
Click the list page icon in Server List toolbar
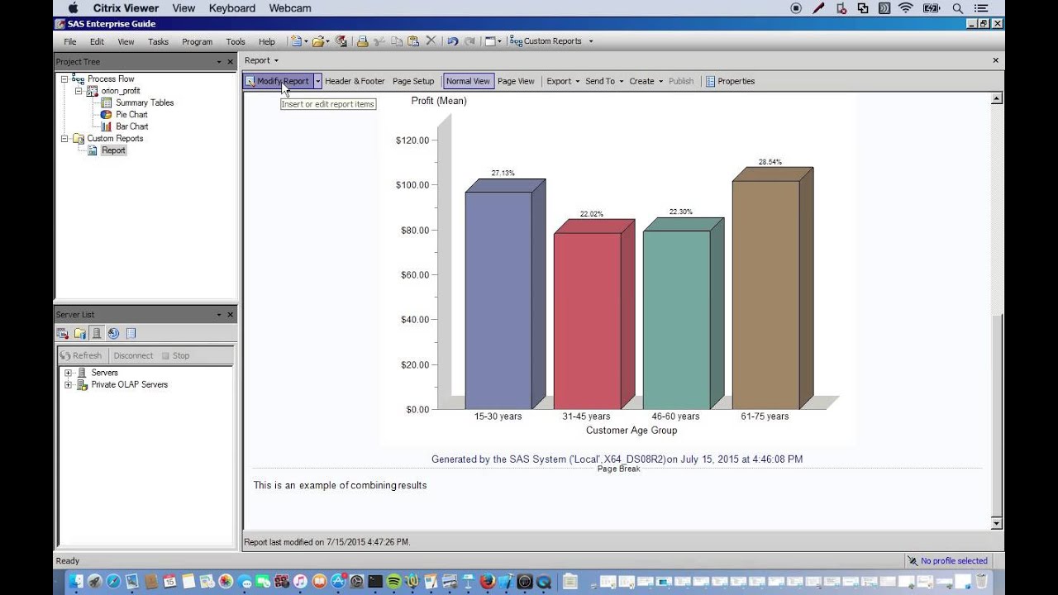point(131,333)
